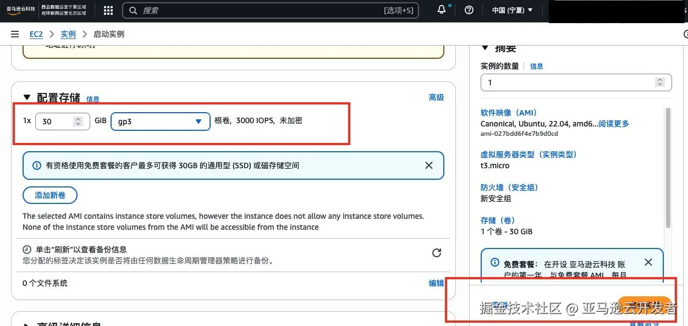Click the 1 个卷 - 30 GiB text
The height and width of the screenshot is (326, 688).
(507, 231)
